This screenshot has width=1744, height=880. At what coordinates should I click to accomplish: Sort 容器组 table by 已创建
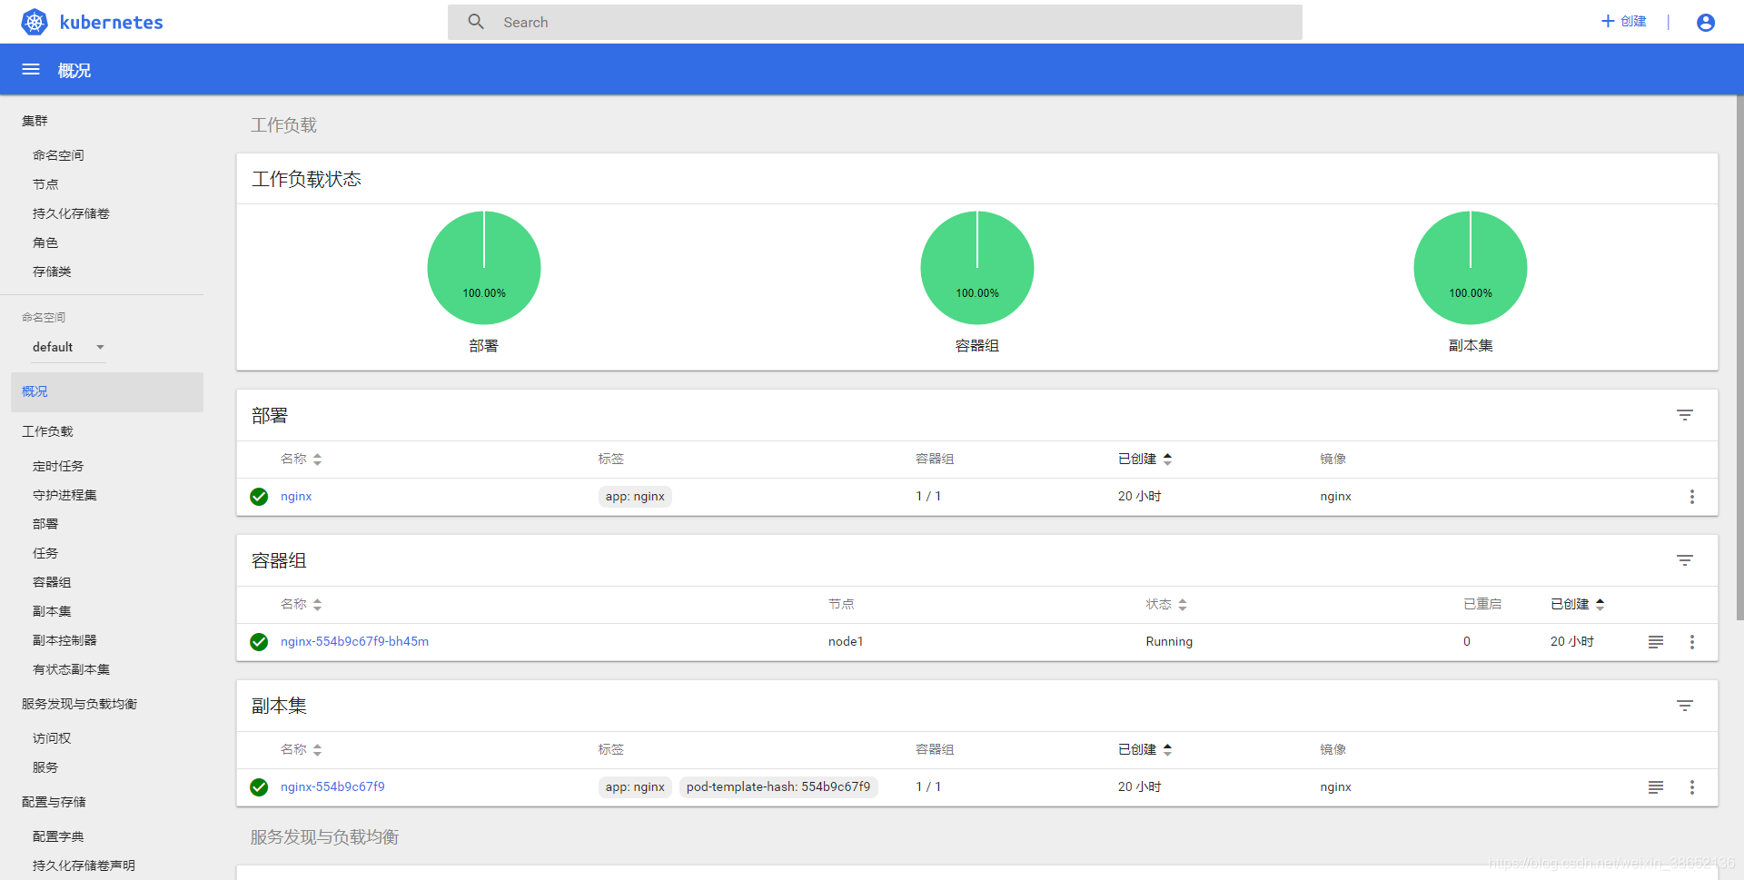pos(1578,605)
